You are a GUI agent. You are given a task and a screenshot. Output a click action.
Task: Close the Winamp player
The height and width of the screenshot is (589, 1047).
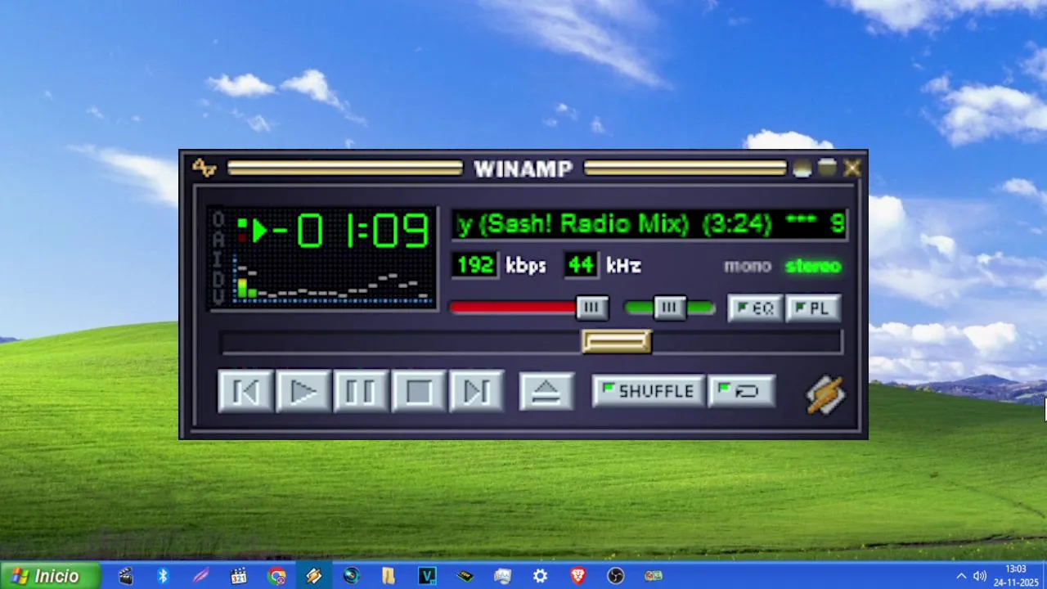pyautogui.click(x=852, y=168)
